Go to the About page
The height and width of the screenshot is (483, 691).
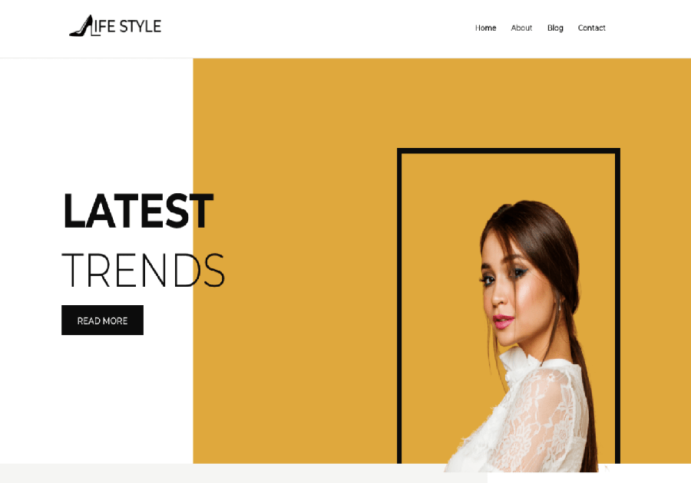pyautogui.click(x=521, y=28)
